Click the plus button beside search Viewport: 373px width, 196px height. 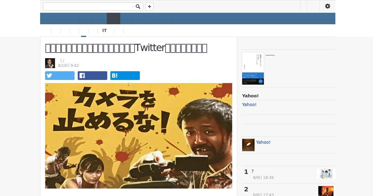tap(150, 7)
